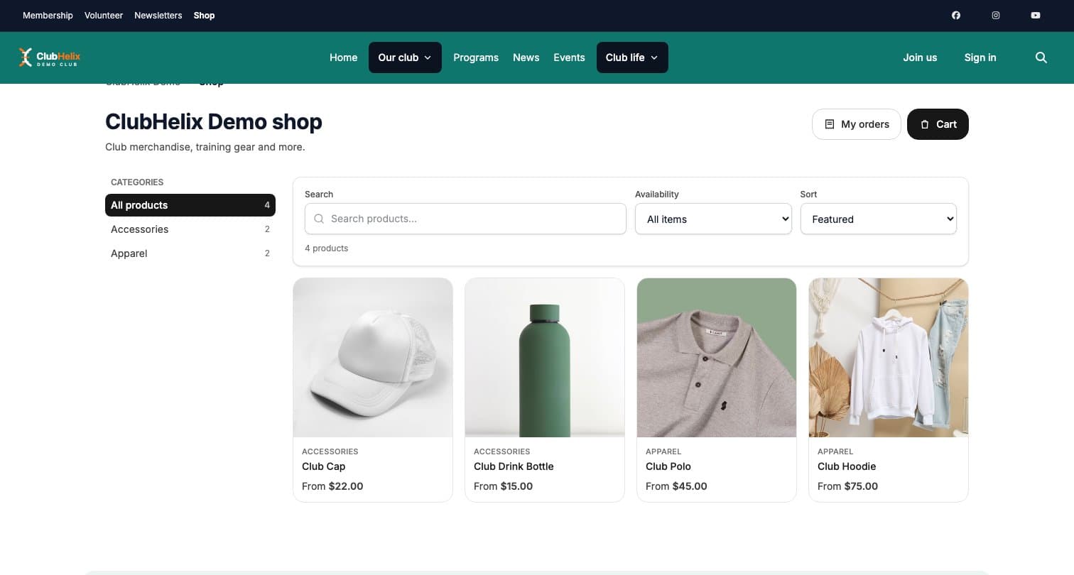This screenshot has width=1074, height=575.
Task: Open the YouTube social icon
Action: [1036, 16]
